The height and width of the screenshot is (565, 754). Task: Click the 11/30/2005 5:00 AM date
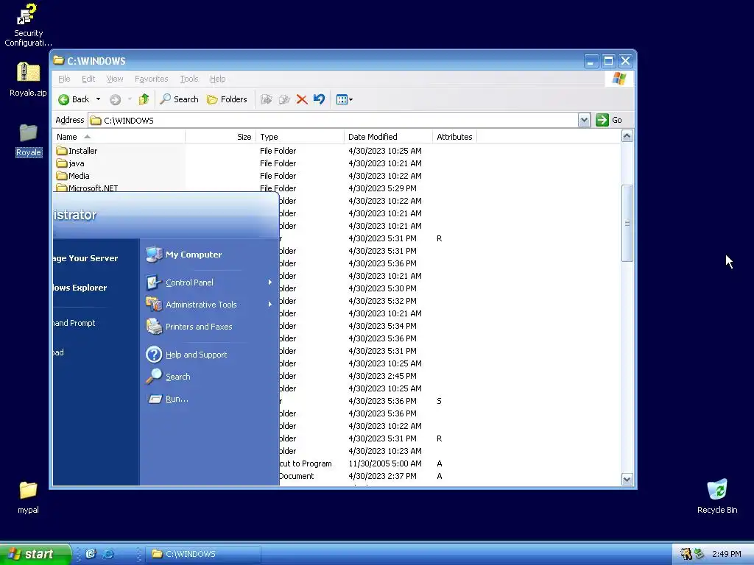384,463
